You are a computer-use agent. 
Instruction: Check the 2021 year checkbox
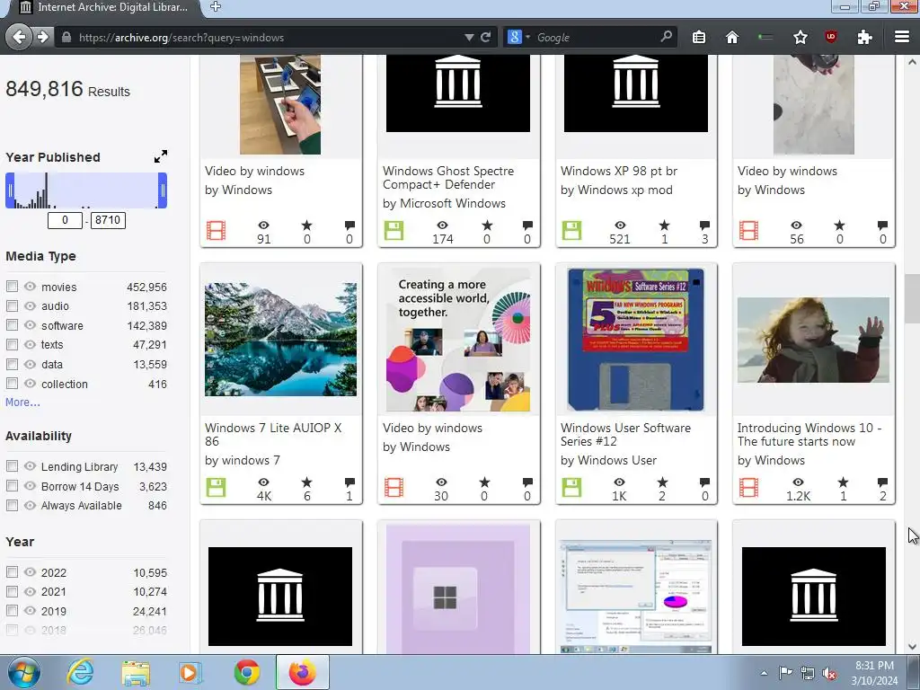point(12,591)
